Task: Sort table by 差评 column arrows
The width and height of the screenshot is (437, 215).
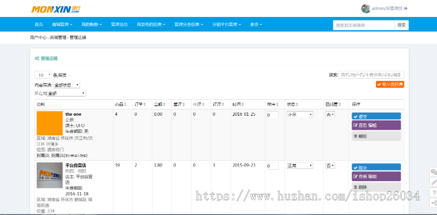Action: pos(184,105)
